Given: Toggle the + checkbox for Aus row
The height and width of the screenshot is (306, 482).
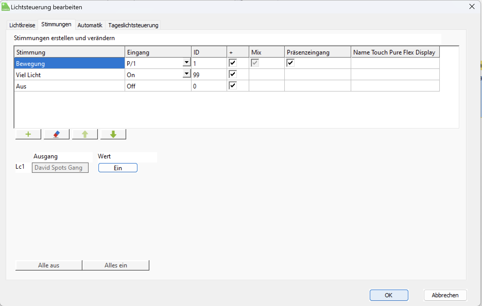Looking at the screenshot, I should click(x=233, y=86).
